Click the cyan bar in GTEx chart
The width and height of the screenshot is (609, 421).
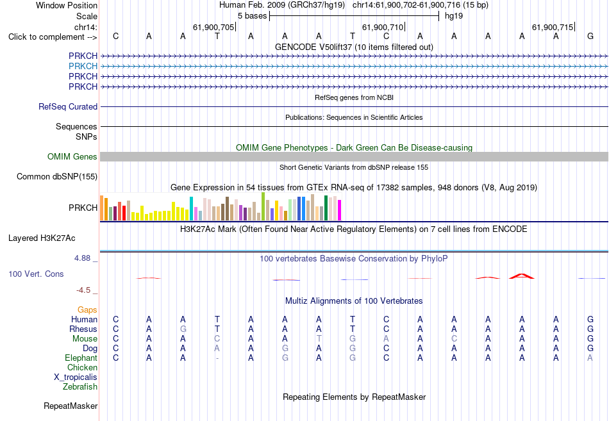(x=191, y=208)
